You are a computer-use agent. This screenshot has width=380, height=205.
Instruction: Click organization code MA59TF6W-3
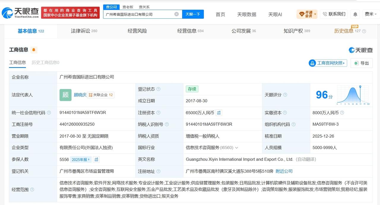(x=325, y=124)
